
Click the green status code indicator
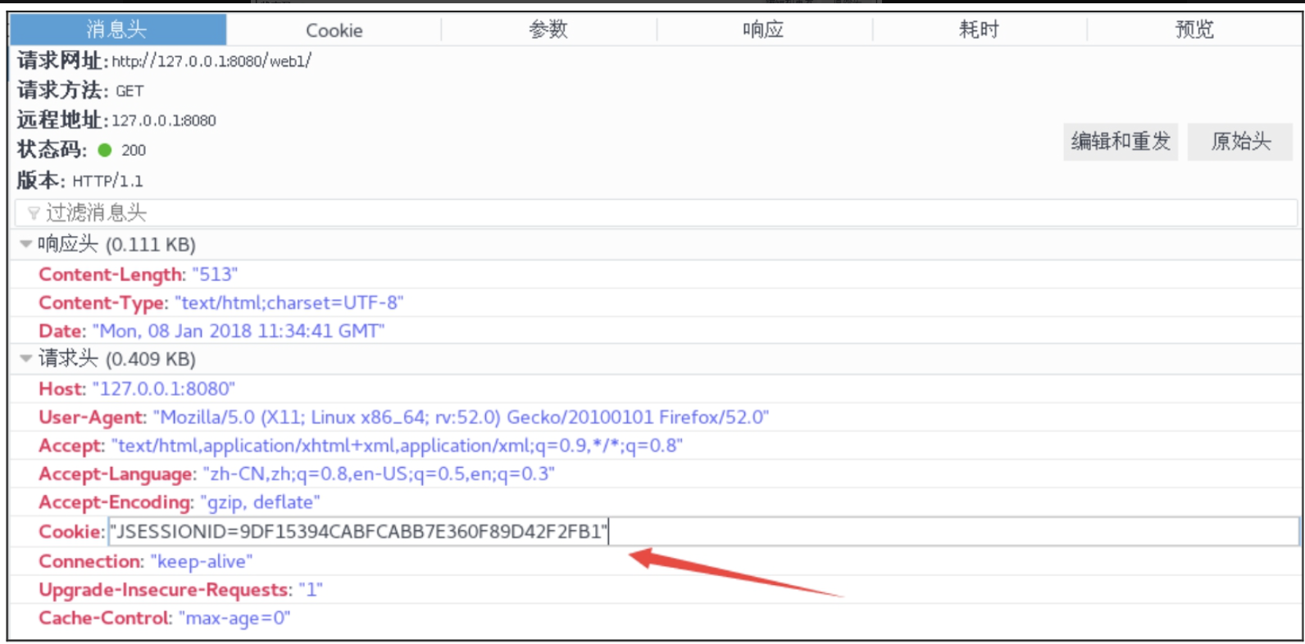click(x=105, y=150)
